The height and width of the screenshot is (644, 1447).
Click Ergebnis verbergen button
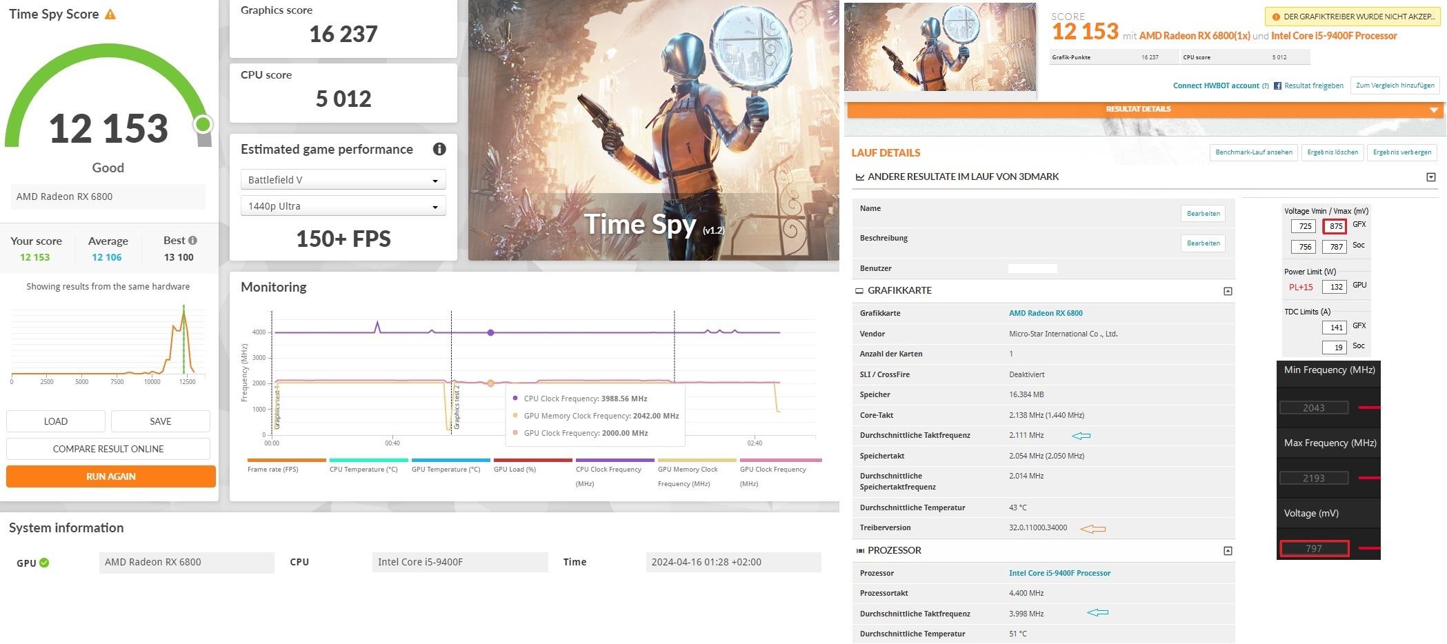click(x=1401, y=152)
